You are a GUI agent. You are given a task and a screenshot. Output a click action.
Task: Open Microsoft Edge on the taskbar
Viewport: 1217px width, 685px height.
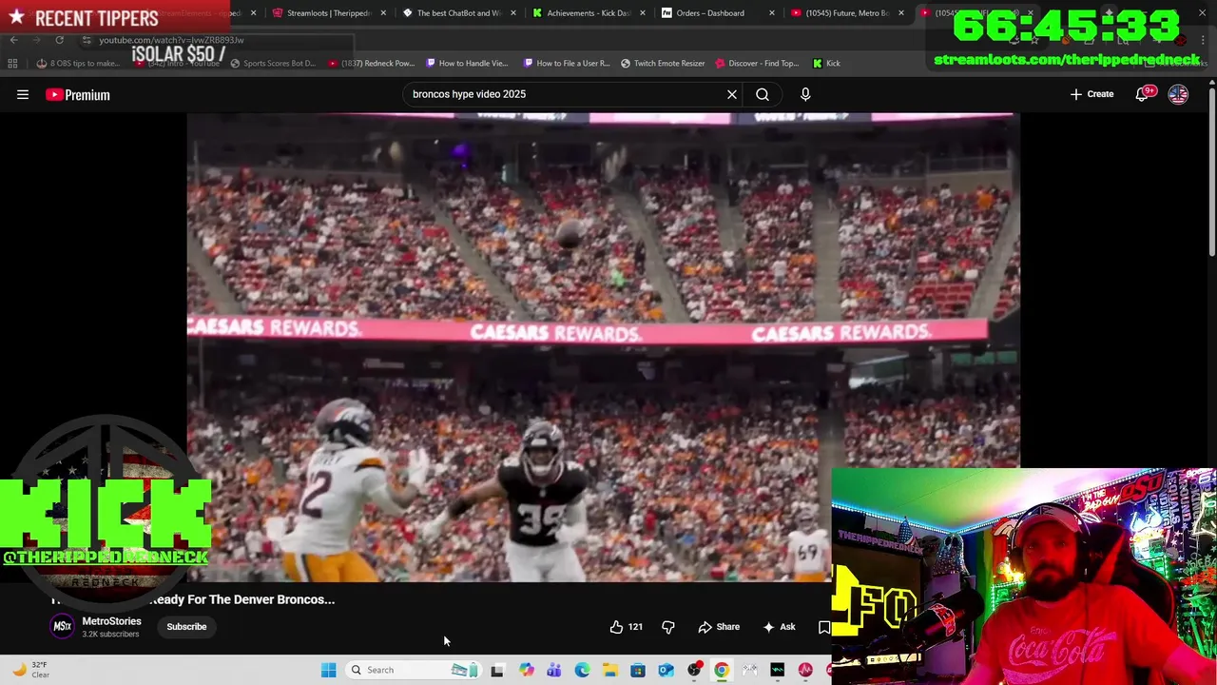[582, 670]
